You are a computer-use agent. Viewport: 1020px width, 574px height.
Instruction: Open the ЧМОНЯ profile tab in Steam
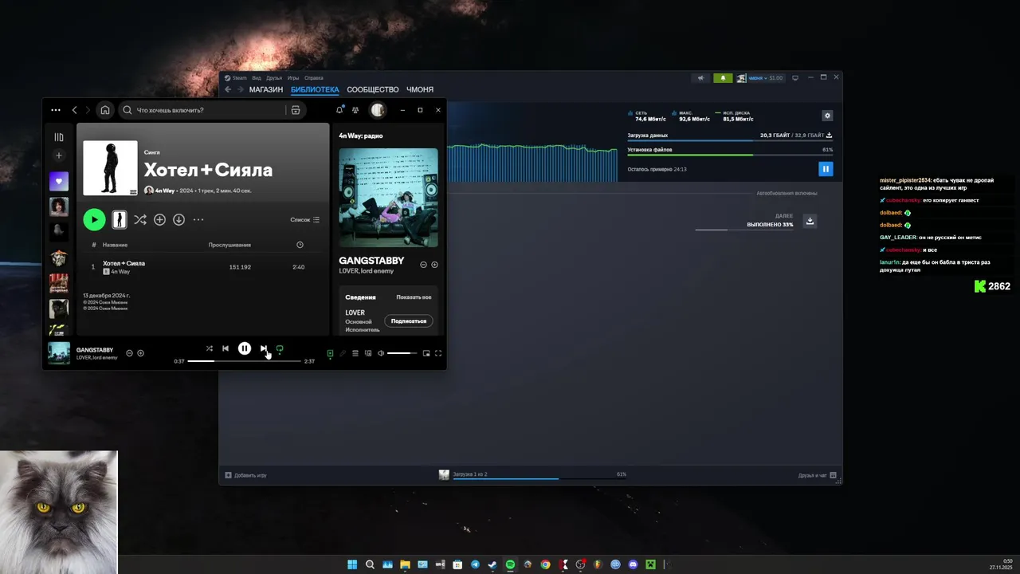coord(420,89)
